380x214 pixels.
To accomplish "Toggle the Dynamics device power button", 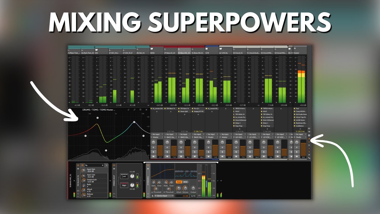I will [148, 165].
